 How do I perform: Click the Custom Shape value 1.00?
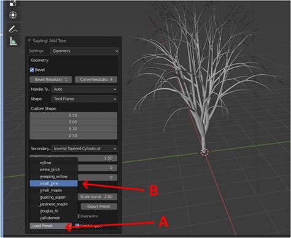pos(74,122)
